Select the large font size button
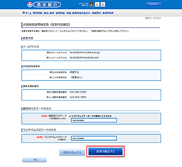182x167 pixels. [103, 5]
